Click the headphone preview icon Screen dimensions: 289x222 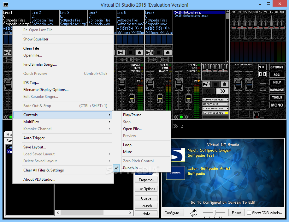point(257,115)
